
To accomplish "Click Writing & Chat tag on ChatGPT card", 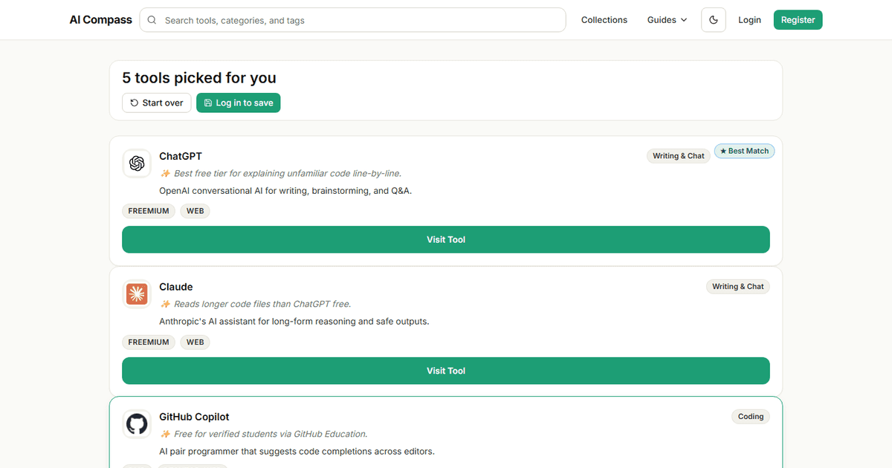I will pyautogui.click(x=679, y=156).
